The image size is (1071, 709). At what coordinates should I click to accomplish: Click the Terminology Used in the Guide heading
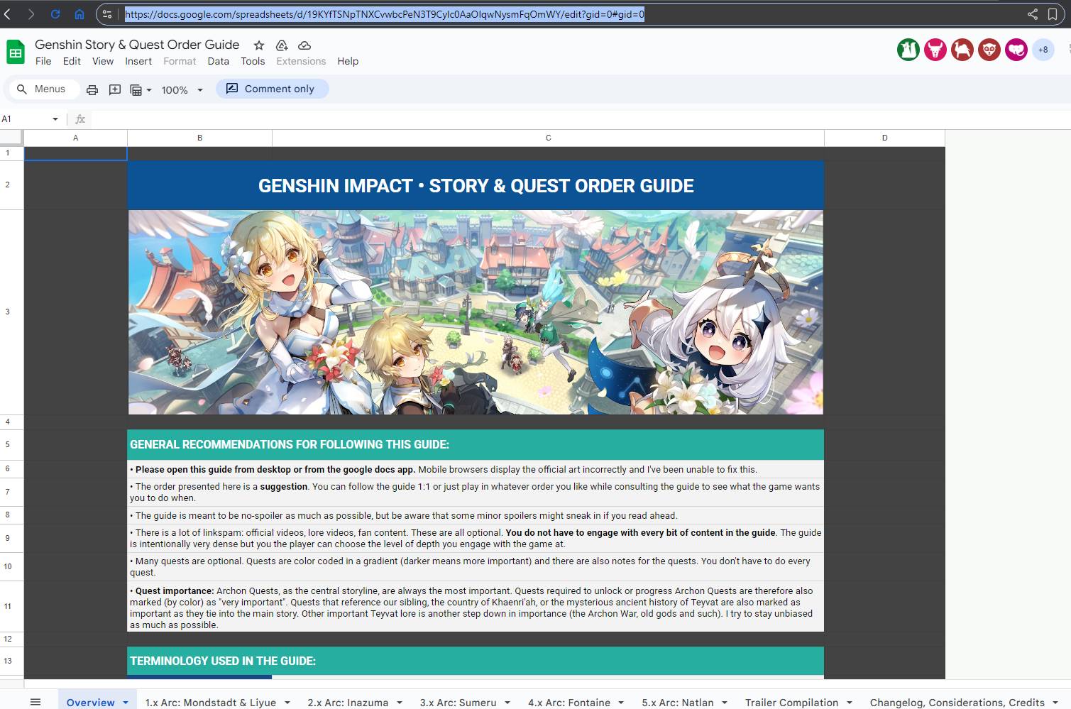point(476,661)
